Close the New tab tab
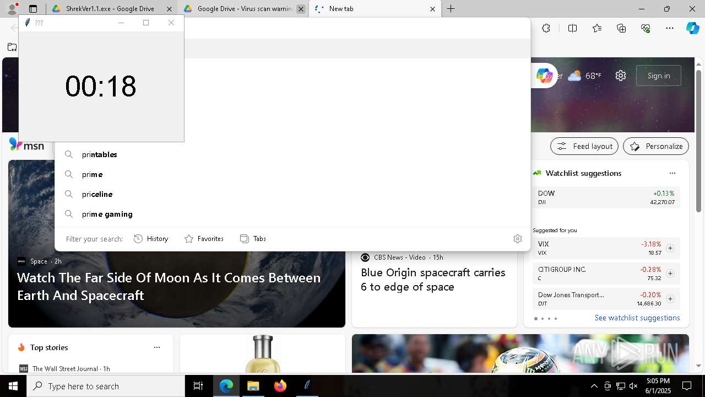Image resolution: width=705 pixels, height=397 pixels. point(432,9)
